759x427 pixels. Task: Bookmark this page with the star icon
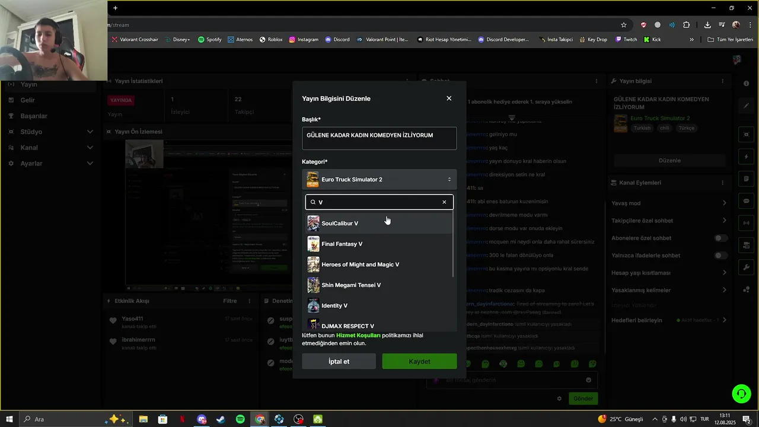pyautogui.click(x=624, y=25)
